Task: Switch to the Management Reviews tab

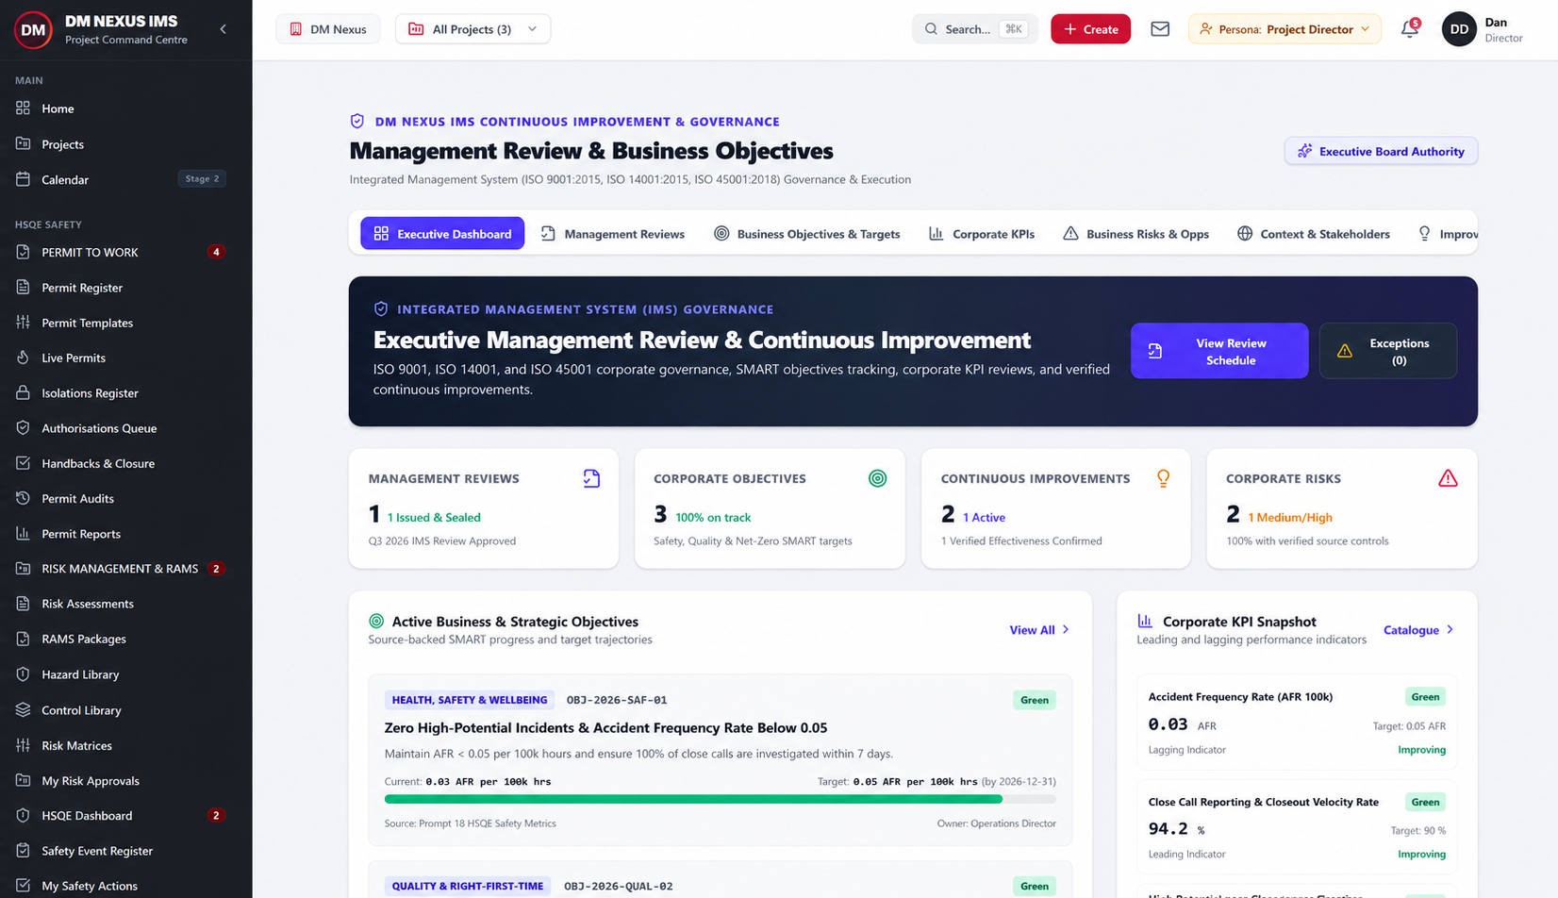Action: click(613, 234)
